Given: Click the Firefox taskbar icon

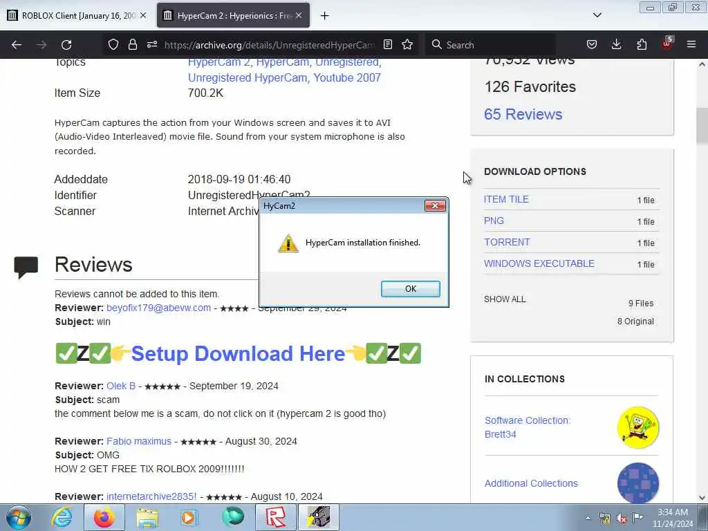Looking at the screenshot, I should click(x=104, y=517).
